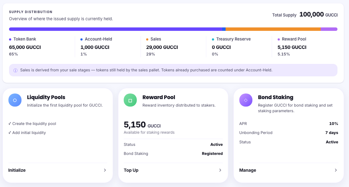The width and height of the screenshot is (349, 187).
Task: Open Top Up chevron in Reward Pool card
Action: coord(220,170)
